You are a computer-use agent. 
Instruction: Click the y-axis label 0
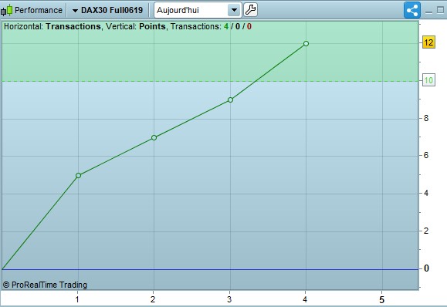coord(426,268)
